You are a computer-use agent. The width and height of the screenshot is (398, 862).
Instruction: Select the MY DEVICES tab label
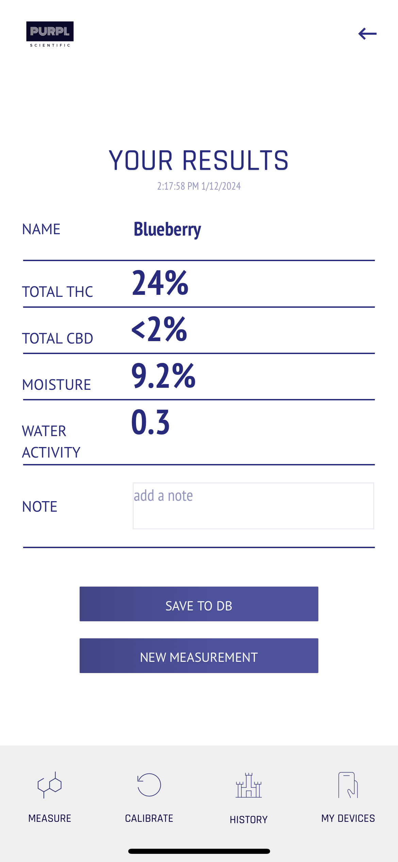348,818
